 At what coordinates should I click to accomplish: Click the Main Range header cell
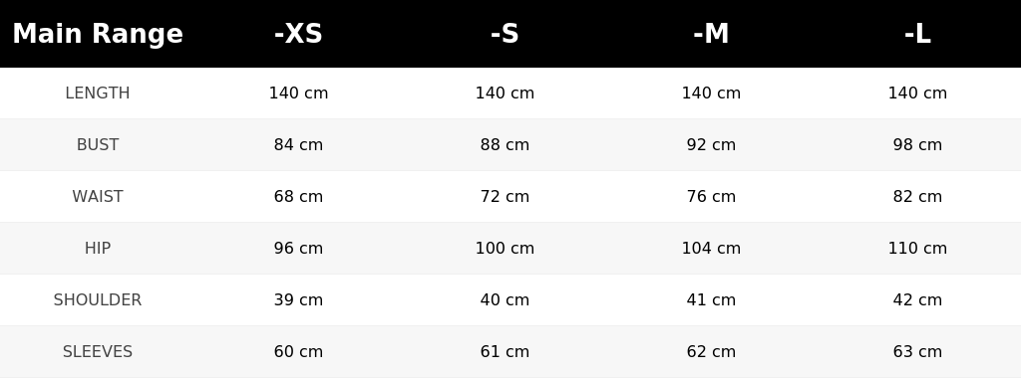click(98, 34)
